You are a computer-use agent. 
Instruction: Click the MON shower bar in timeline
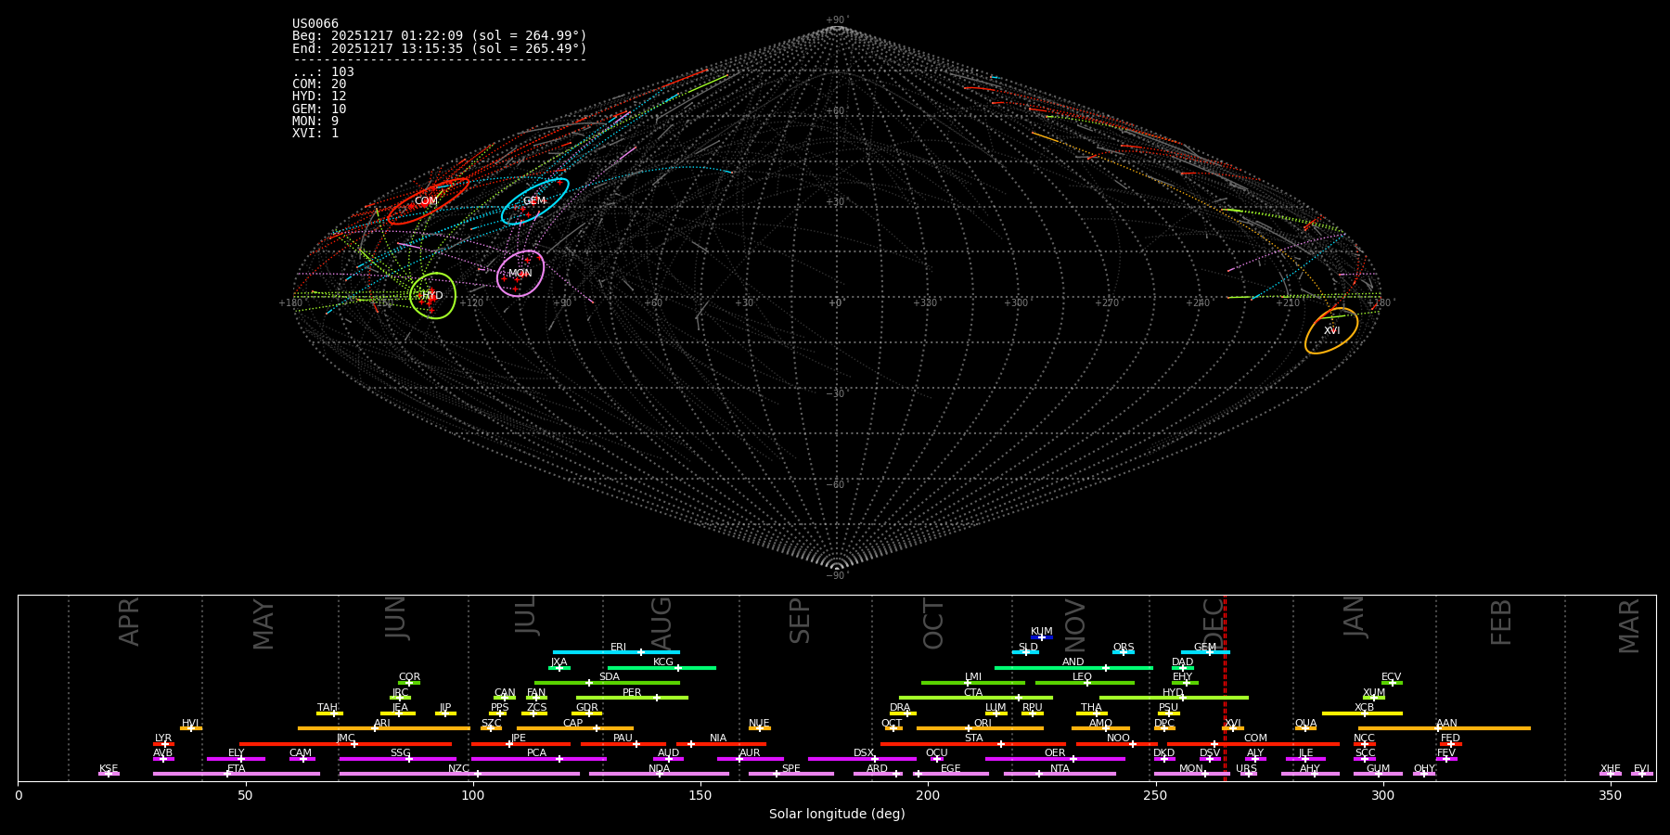click(x=1191, y=774)
